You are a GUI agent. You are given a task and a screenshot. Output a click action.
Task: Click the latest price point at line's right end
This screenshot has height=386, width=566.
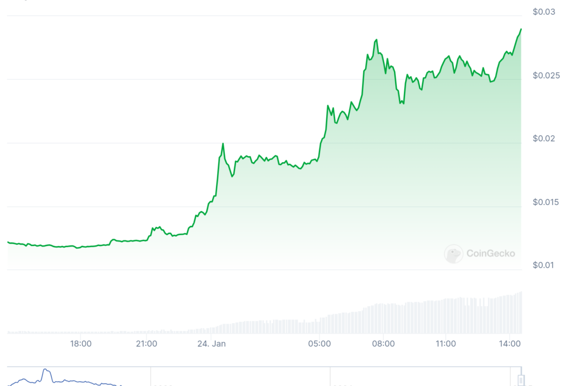[521, 29]
